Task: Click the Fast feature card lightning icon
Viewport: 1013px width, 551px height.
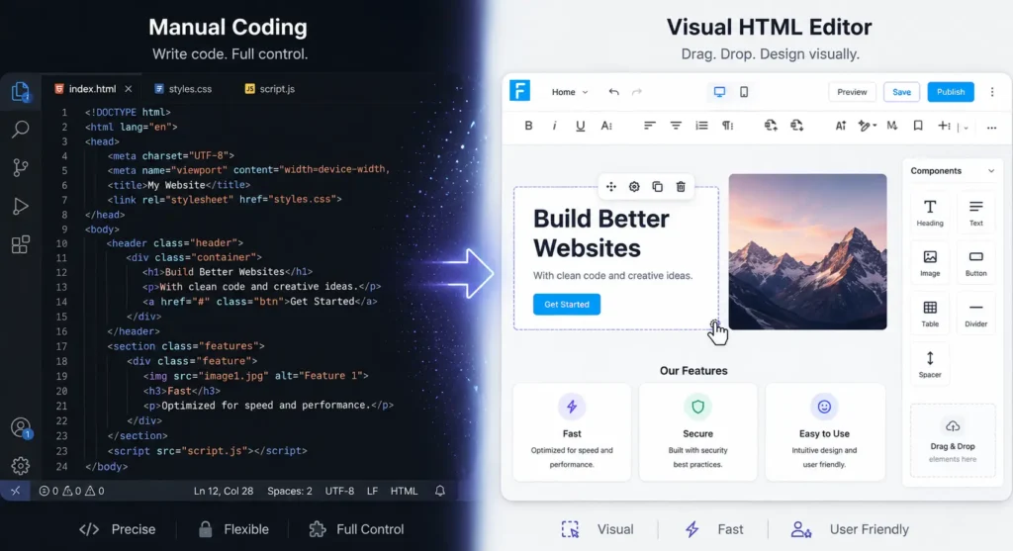Action: tap(572, 407)
